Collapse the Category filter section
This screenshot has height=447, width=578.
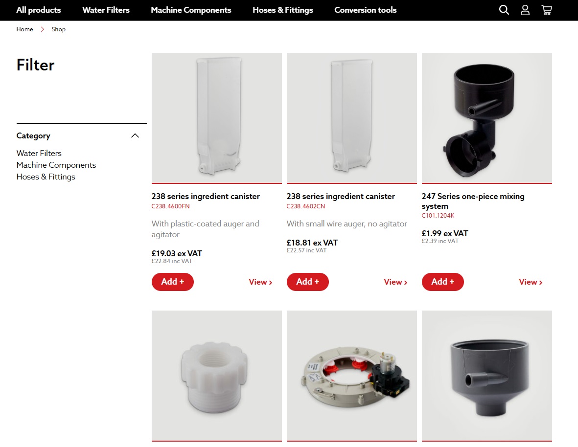135,135
